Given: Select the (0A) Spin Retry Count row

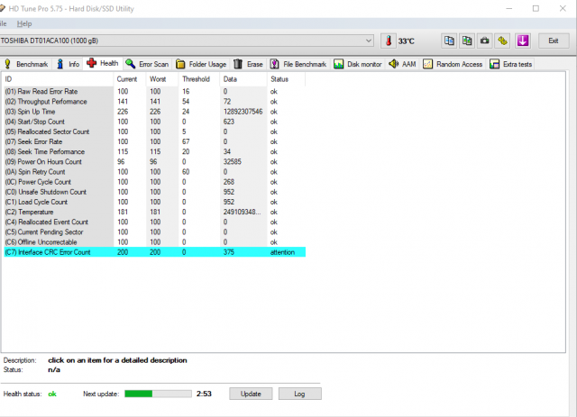Looking at the screenshot, I should [x=154, y=172].
